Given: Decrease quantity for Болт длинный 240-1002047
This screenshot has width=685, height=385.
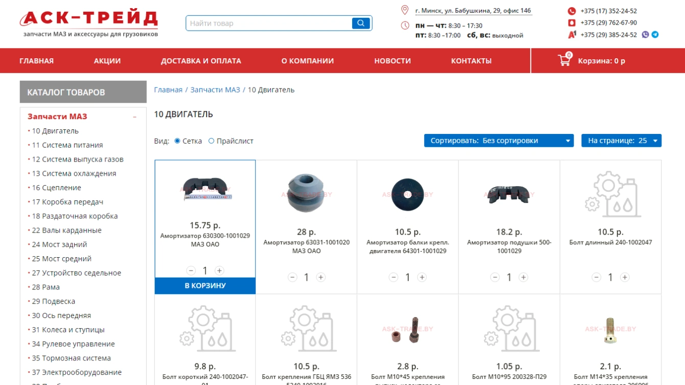Looking at the screenshot, I should click(597, 277).
